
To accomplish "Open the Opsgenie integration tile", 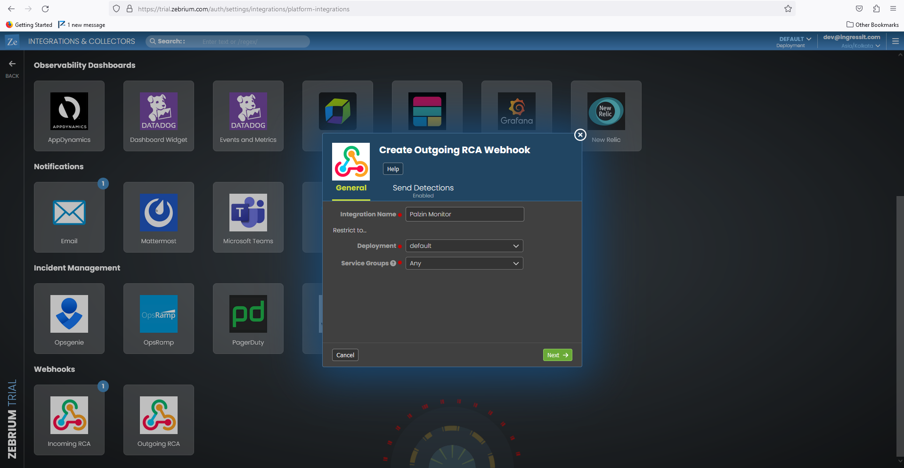I will (x=69, y=319).
